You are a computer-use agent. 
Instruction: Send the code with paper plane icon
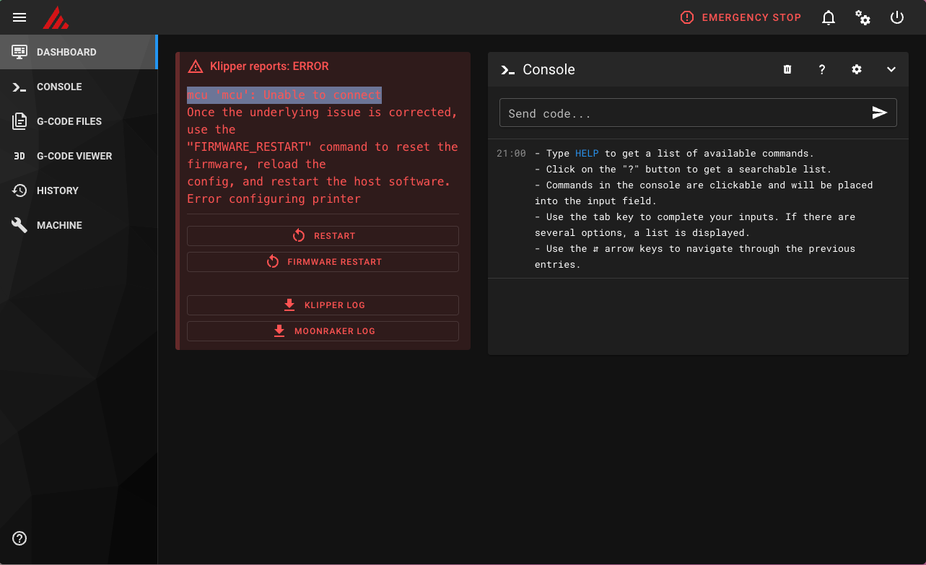tap(879, 113)
